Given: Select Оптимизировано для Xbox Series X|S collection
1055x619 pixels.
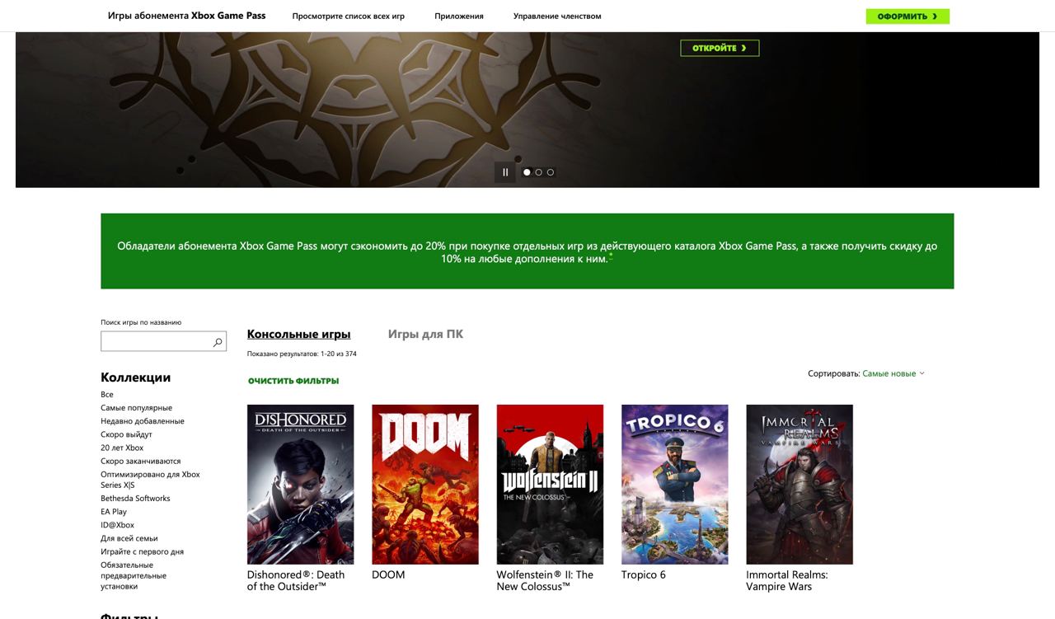Looking at the screenshot, I should click(x=150, y=480).
